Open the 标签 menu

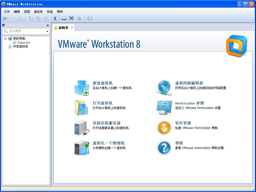pyautogui.click(x=50, y=11)
